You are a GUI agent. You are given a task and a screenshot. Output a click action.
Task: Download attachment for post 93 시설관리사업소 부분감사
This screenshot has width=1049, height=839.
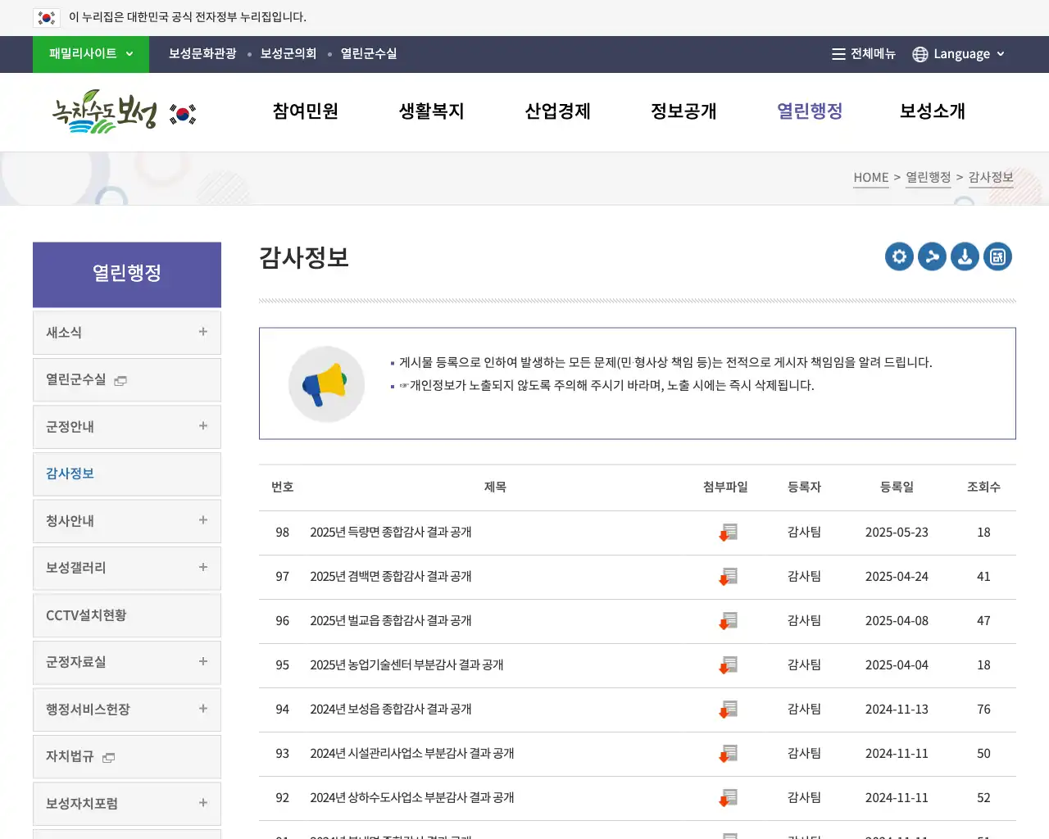pos(728,754)
